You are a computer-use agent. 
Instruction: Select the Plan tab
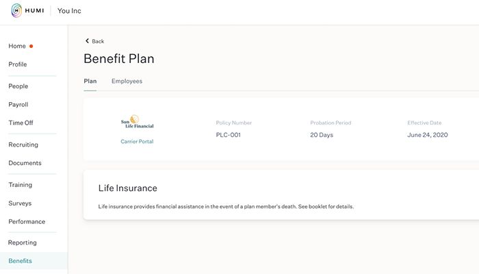click(x=90, y=81)
